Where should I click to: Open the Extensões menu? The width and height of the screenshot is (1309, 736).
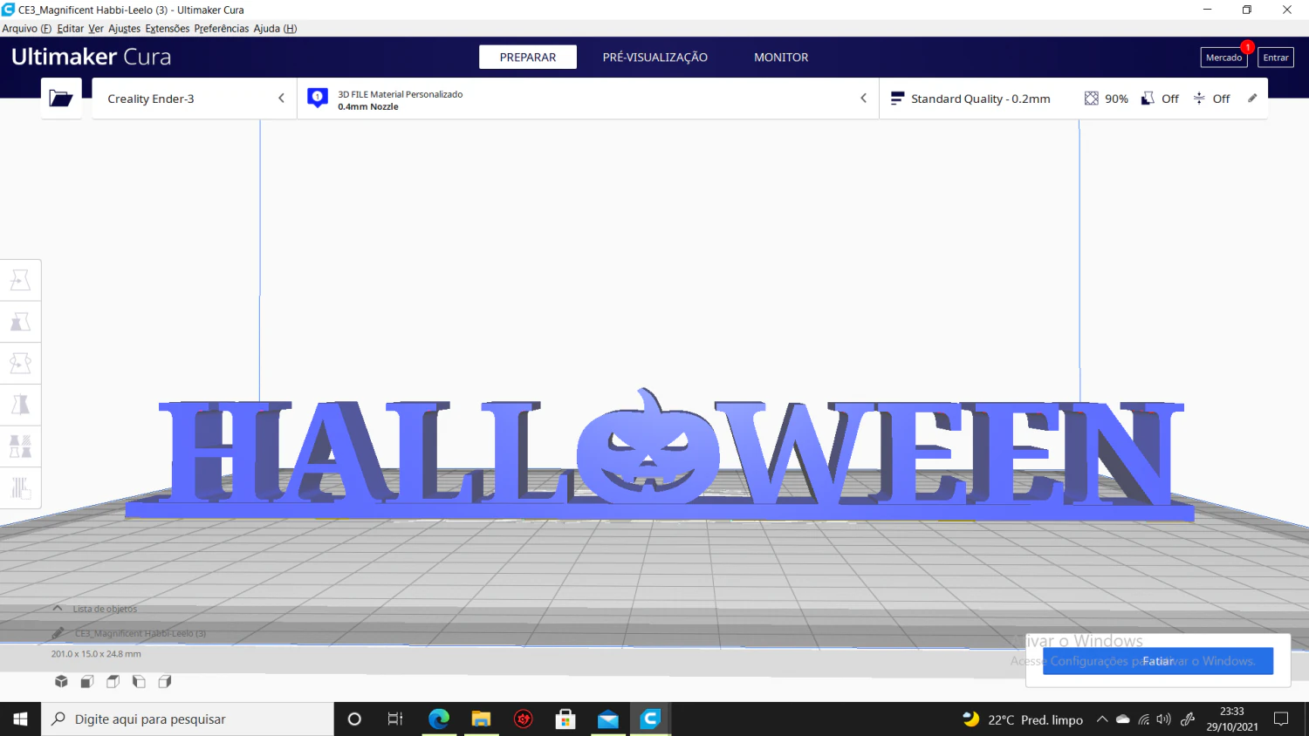pyautogui.click(x=168, y=29)
